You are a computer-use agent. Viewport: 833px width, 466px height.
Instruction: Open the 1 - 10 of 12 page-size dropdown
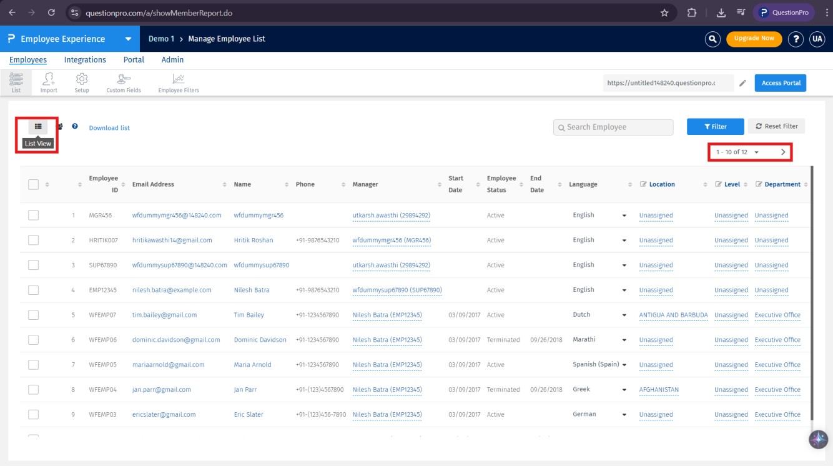click(756, 152)
